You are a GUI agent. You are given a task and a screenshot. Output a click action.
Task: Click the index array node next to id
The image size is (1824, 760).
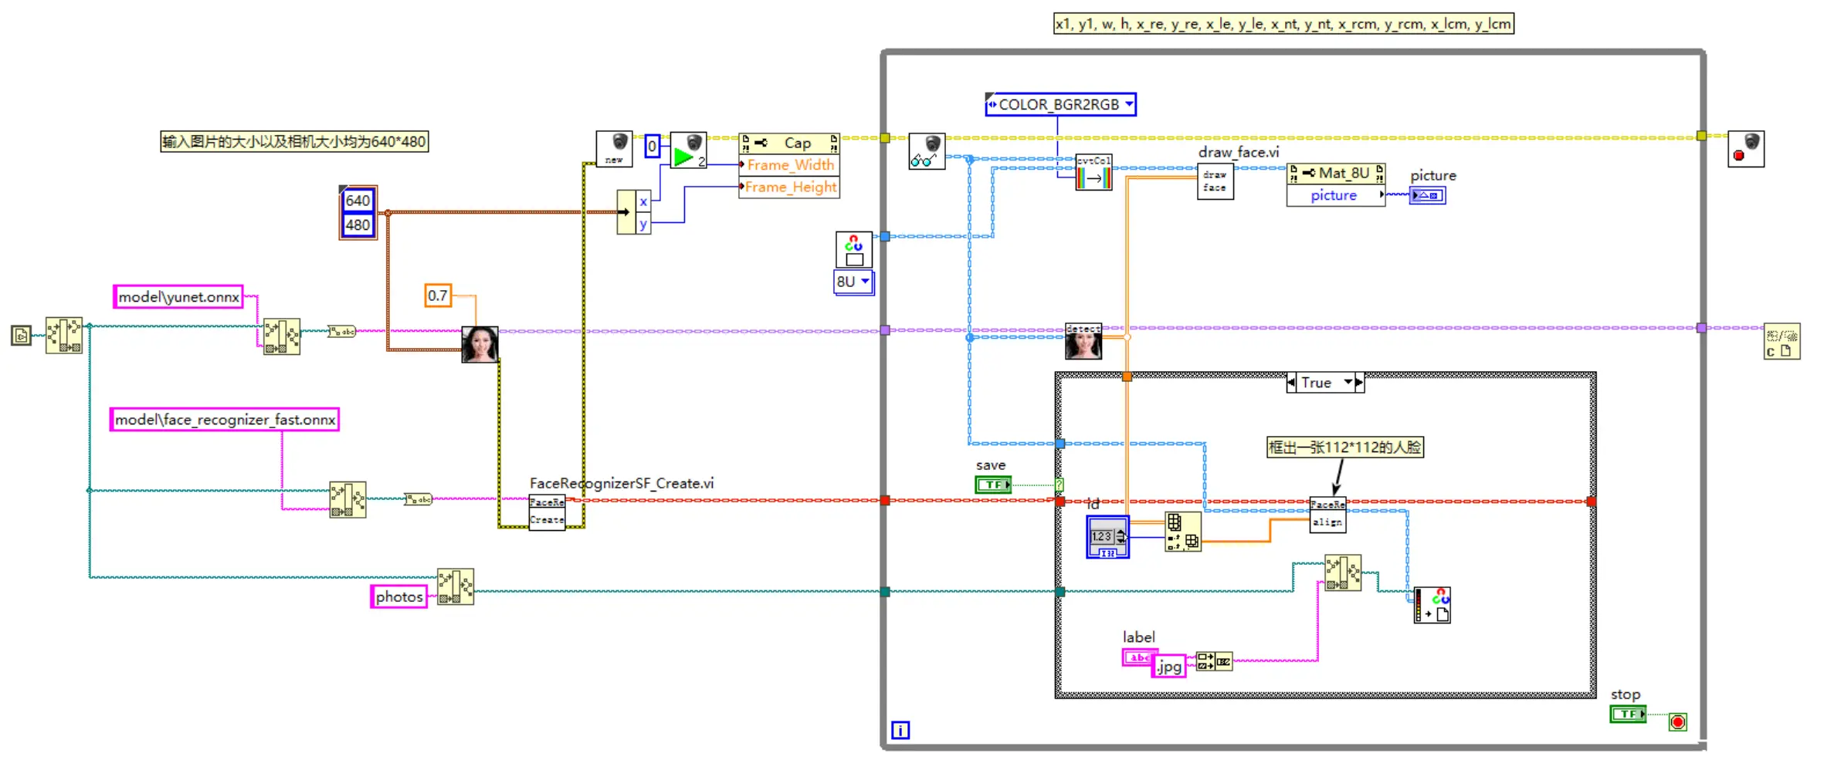pos(1183,532)
